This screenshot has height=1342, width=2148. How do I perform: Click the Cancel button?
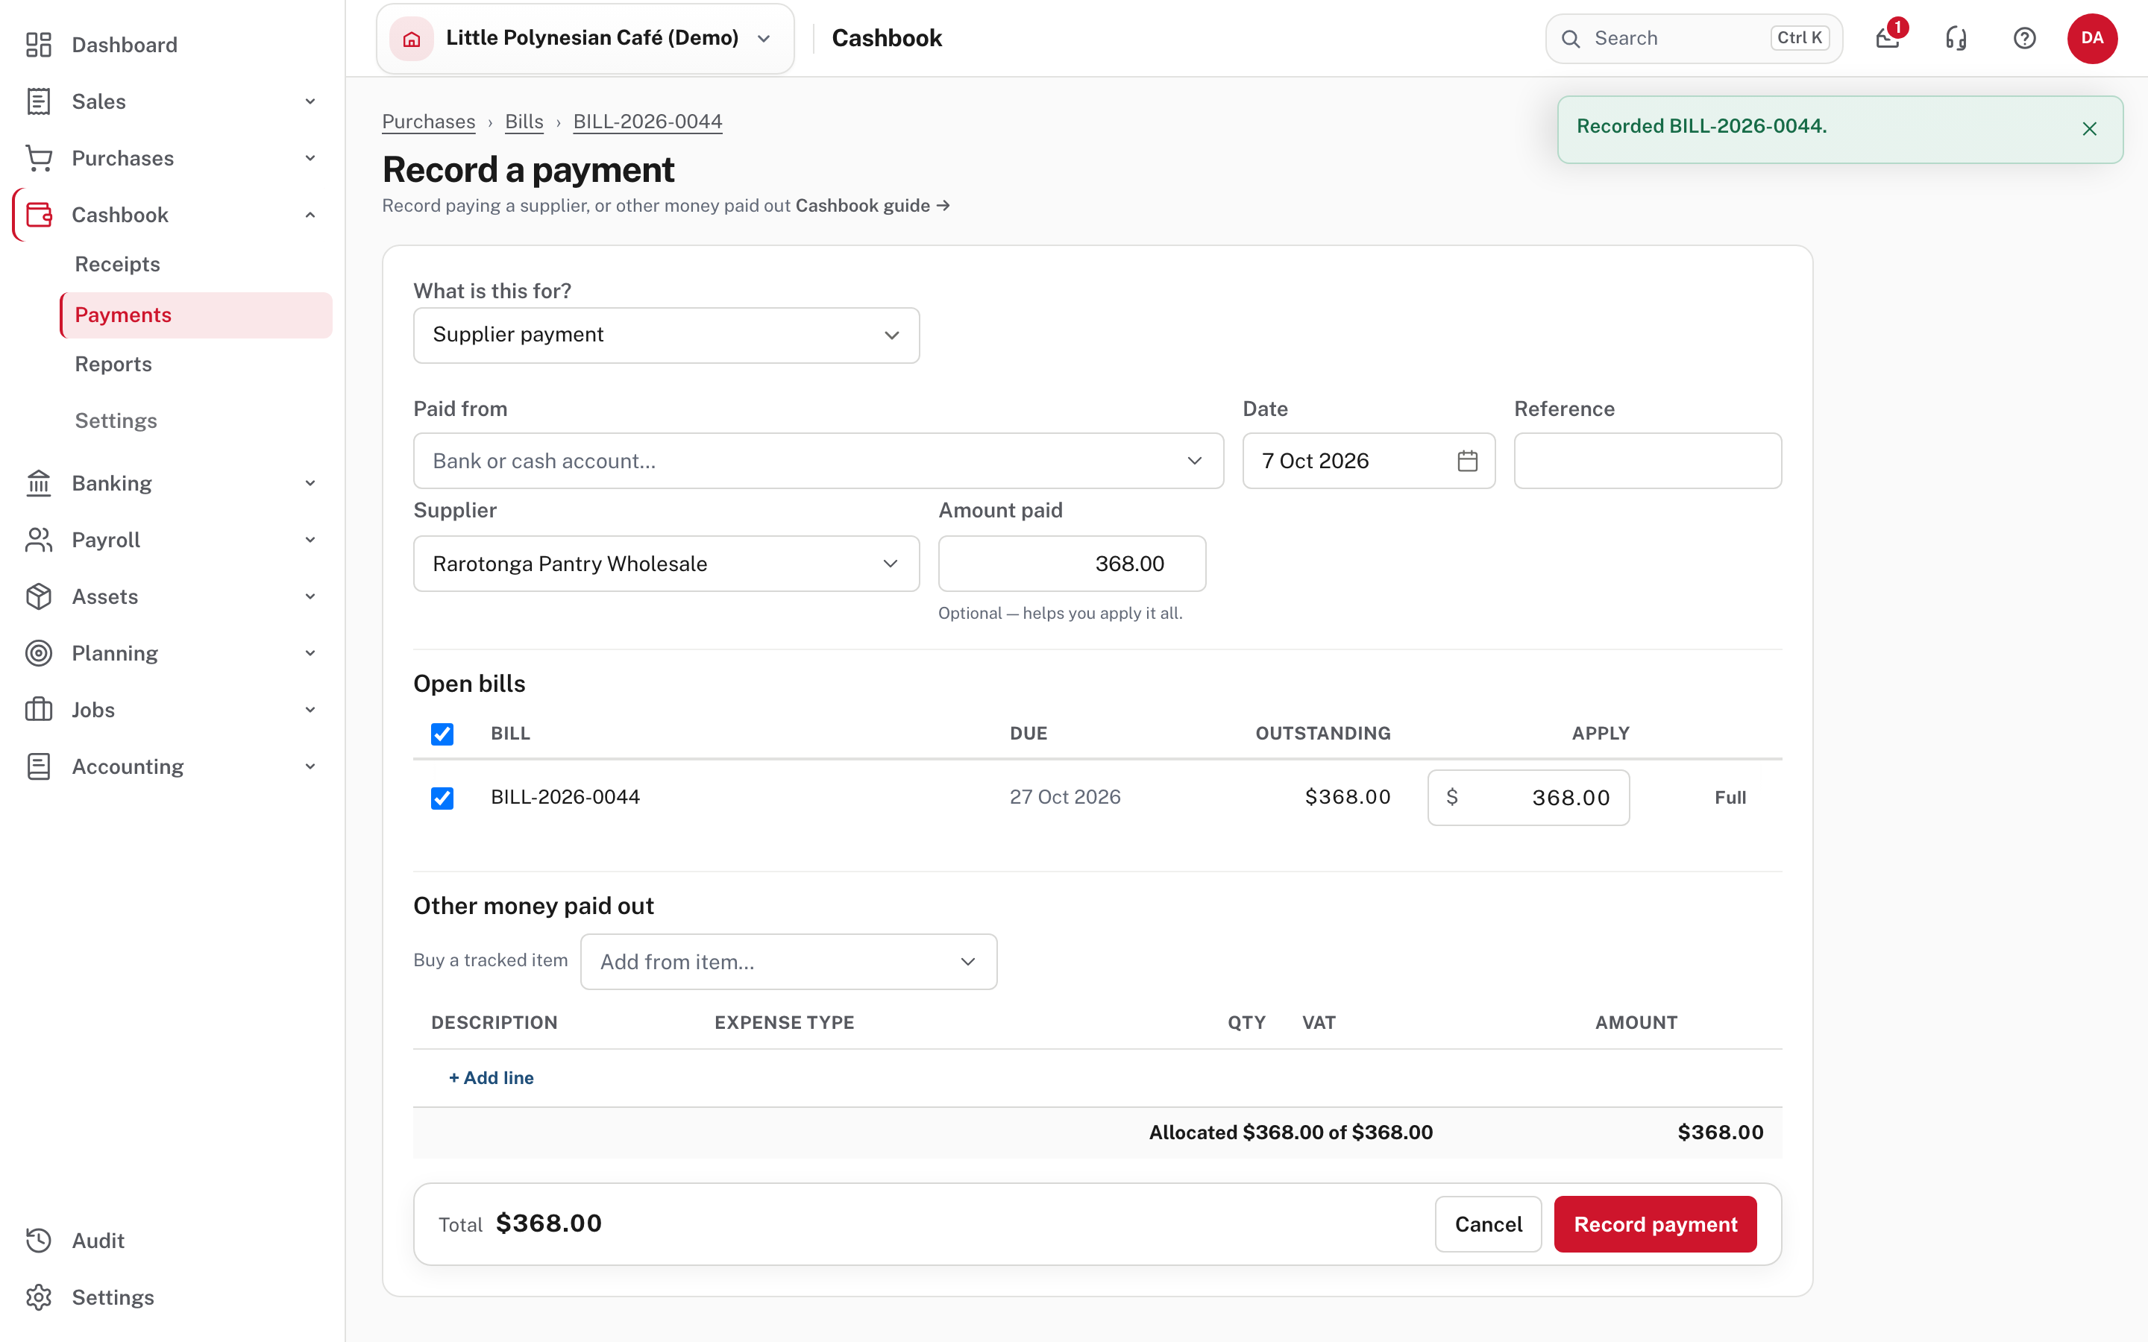[x=1488, y=1224]
